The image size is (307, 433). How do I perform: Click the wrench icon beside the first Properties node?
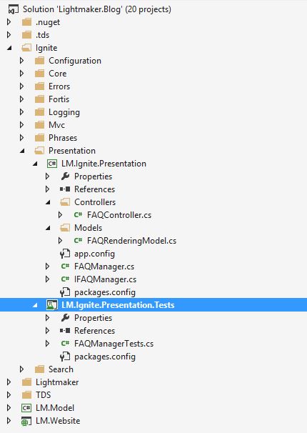(x=65, y=176)
